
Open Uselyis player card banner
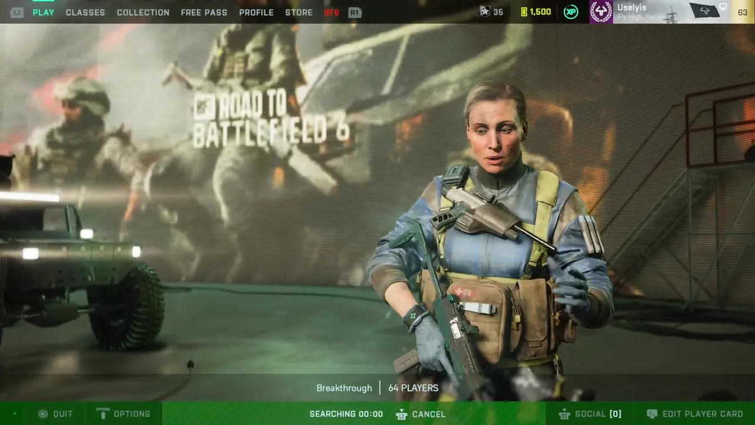coord(672,12)
